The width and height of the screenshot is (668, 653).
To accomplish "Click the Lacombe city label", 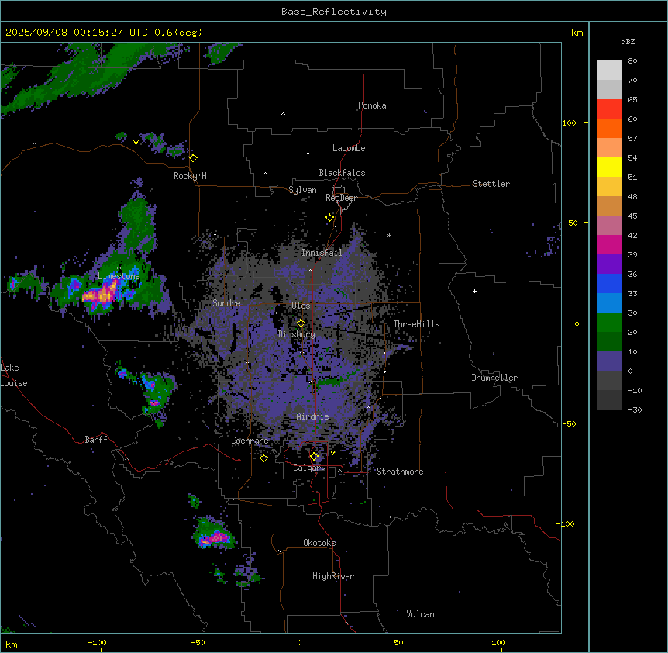I will [x=349, y=148].
